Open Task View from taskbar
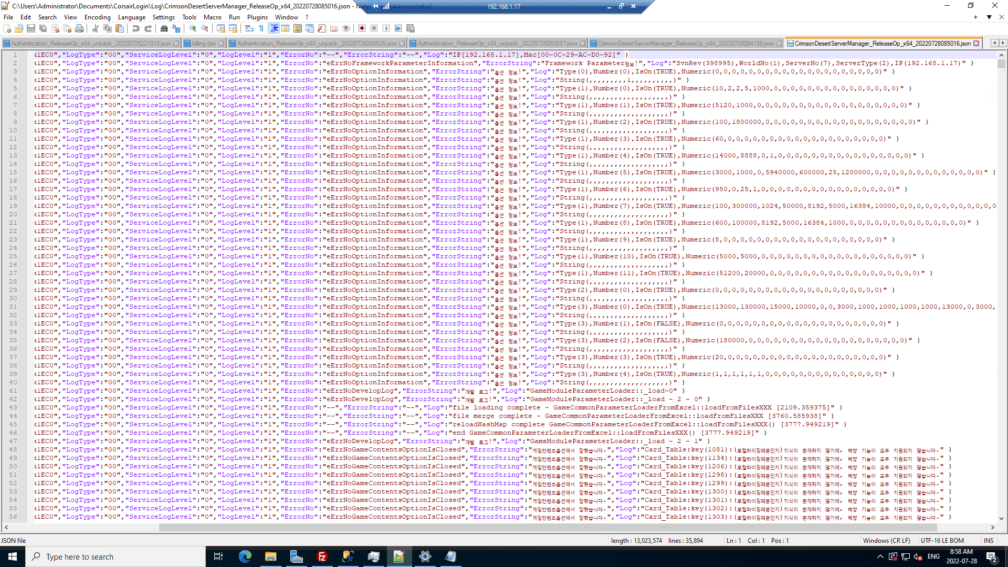This screenshot has height=567, width=1008. 218,556
